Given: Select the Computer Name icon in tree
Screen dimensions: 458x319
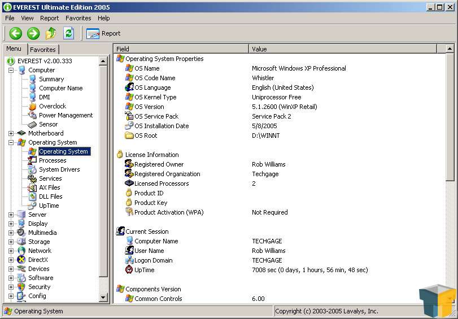Looking at the screenshot, I should click(x=32, y=88).
